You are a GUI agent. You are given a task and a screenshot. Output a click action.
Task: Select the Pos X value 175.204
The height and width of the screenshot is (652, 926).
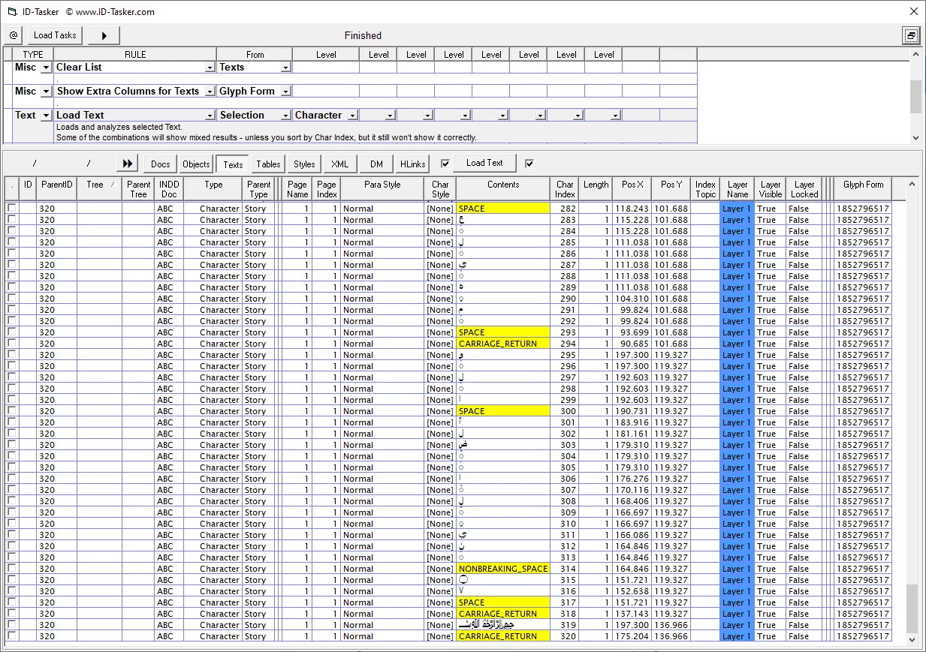(632, 636)
